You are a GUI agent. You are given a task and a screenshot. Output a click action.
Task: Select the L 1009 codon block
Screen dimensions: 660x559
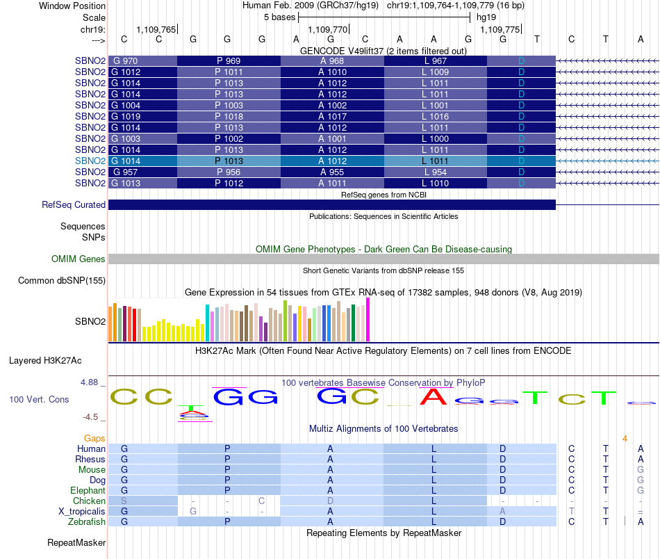(x=436, y=72)
